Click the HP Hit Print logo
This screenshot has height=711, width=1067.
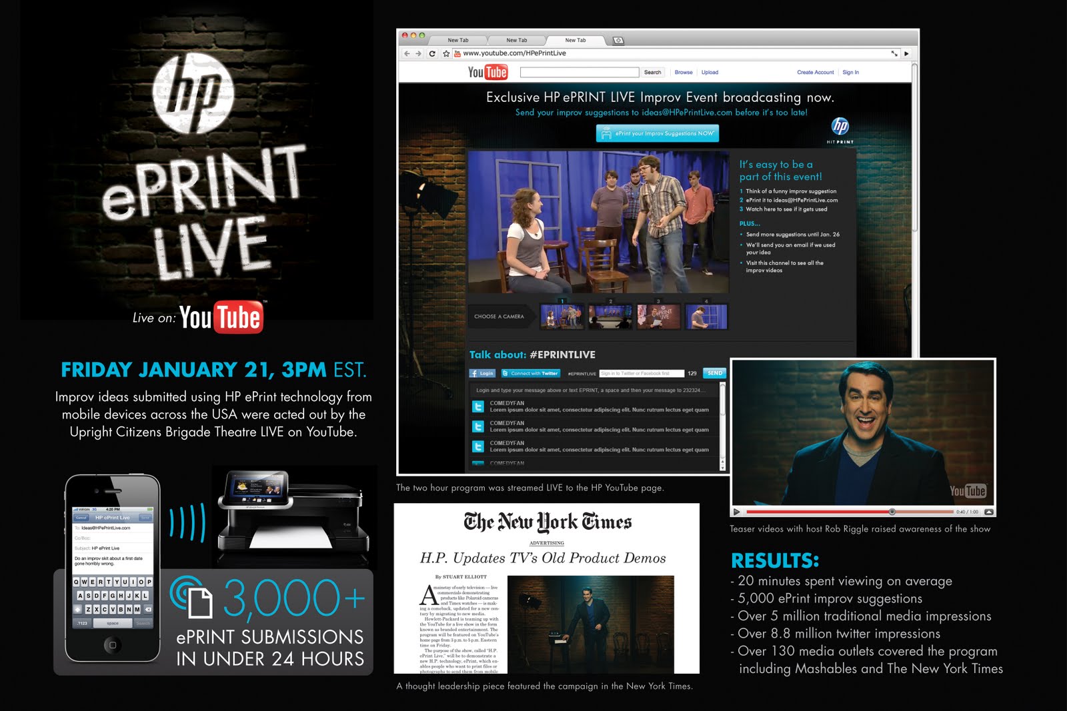click(x=840, y=127)
